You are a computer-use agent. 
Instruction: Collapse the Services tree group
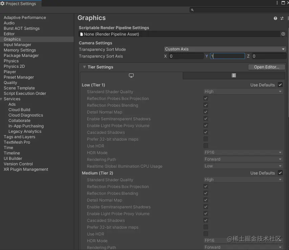click(1, 99)
